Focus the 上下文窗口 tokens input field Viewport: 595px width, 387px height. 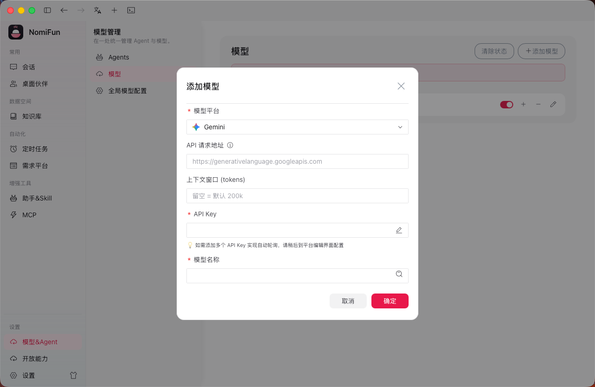(x=297, y=196)
